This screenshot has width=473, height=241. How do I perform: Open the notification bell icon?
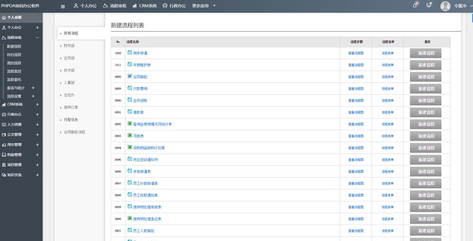[415, 5]
